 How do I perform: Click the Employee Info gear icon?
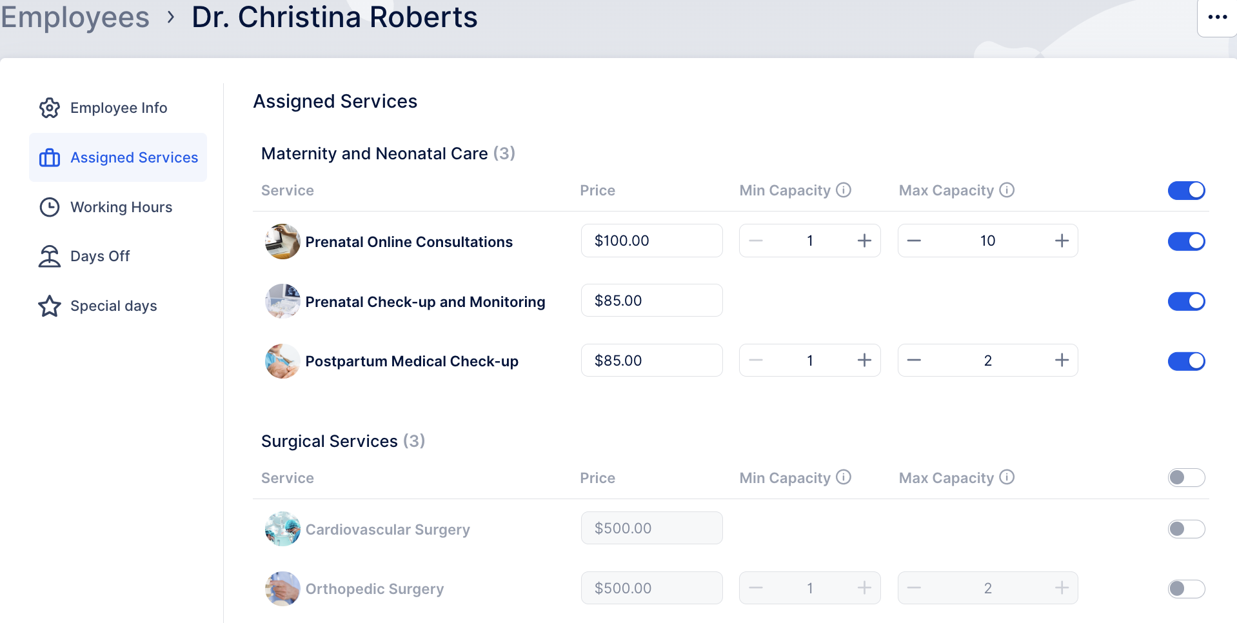click(x=50, y=108)
